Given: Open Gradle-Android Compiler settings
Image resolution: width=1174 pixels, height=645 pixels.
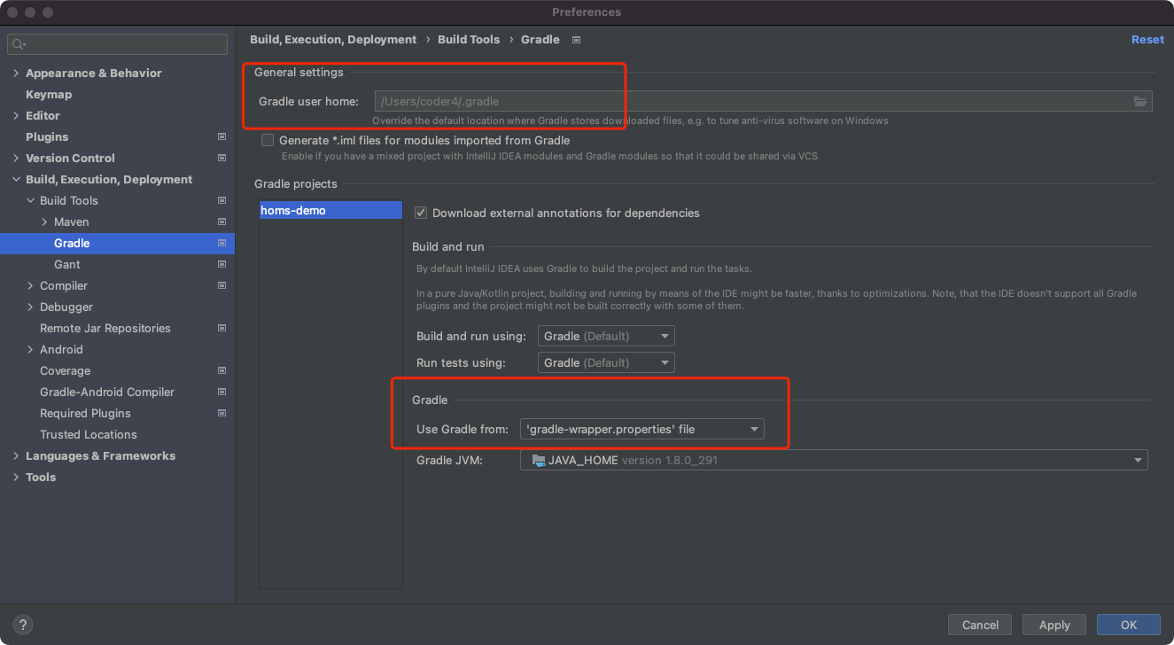Looking at the screenshot, I should click(107, 392).
